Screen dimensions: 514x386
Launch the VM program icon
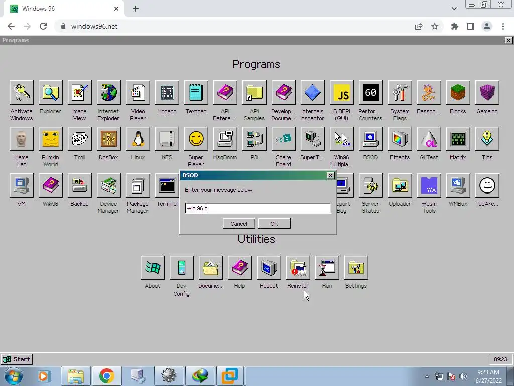point(21,185)
